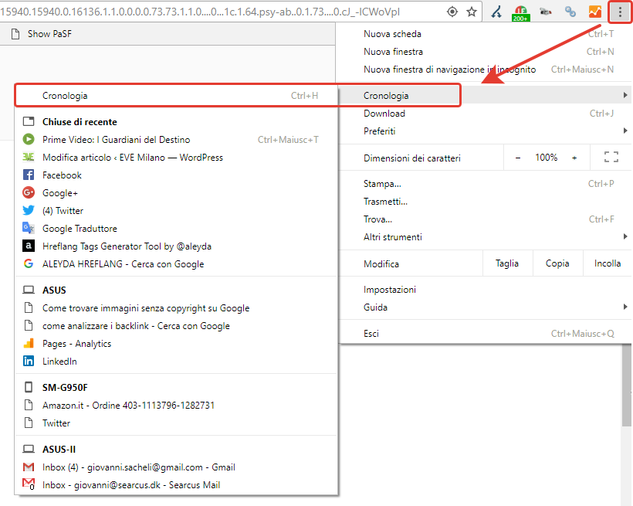
Task: Select Esci to quit Chrome
Action: (x=485, y=334)
